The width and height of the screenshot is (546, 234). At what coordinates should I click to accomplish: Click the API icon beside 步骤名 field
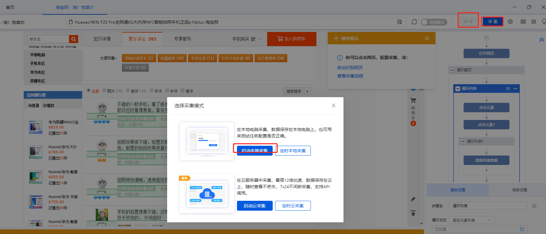point(534,206)
